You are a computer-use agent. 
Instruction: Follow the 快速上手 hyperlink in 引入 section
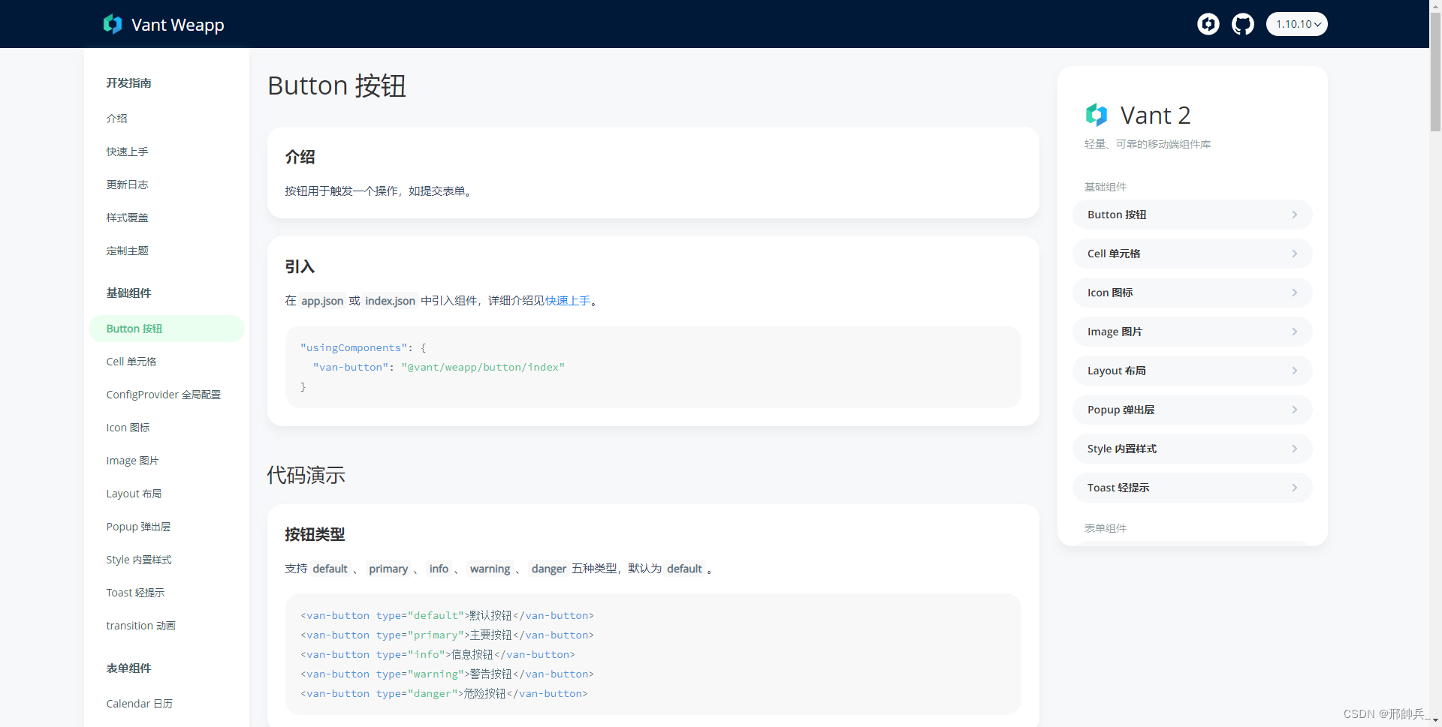pyautogui.click(x=568, y=301)
